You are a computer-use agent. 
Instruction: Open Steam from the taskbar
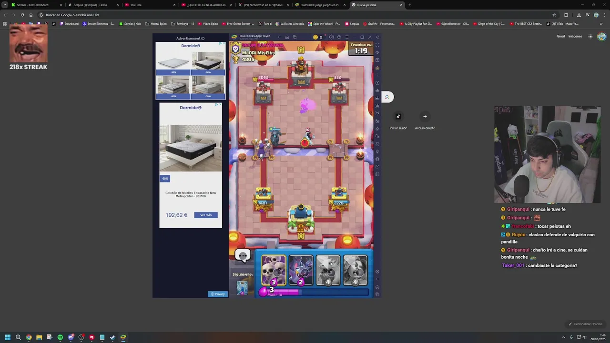point(112,337)
